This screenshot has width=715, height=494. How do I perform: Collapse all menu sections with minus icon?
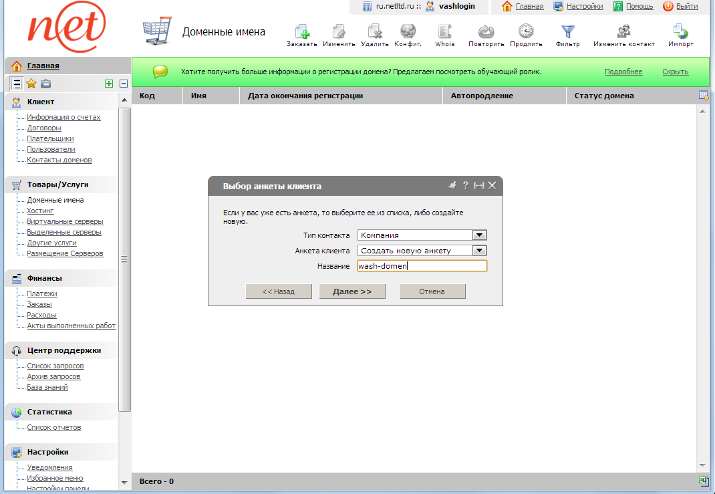pos(124,84)
